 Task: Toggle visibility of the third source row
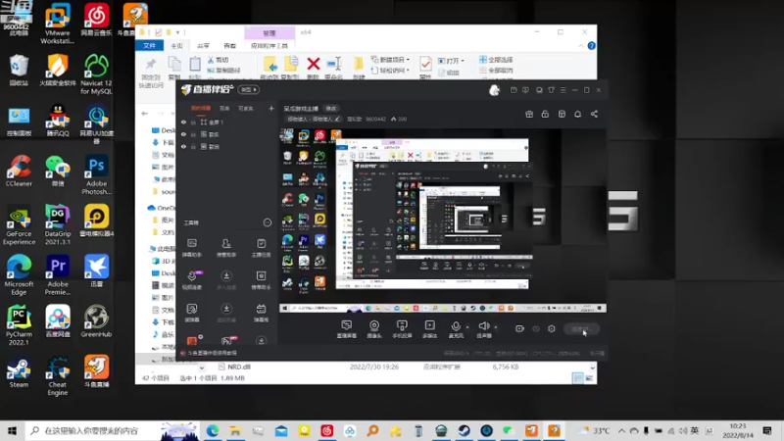183,146
